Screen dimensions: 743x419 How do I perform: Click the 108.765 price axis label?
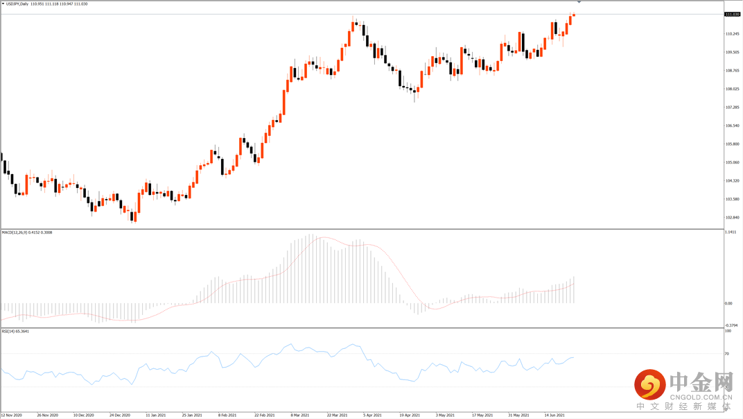732,71
